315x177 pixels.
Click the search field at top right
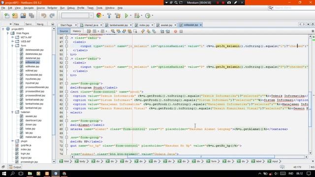[x=294, y=8]
